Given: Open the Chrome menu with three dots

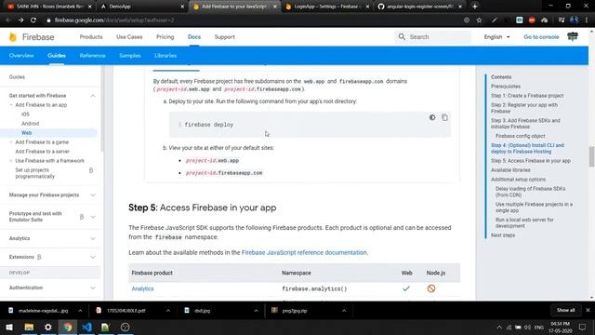Looking at the screenshot, I should pyautogui.click(x=587, y=20).
